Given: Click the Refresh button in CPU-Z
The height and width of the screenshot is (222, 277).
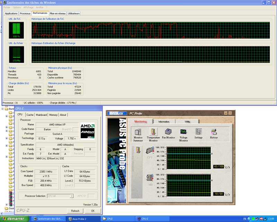Looking at the screenshot, I should coord(75,211).
